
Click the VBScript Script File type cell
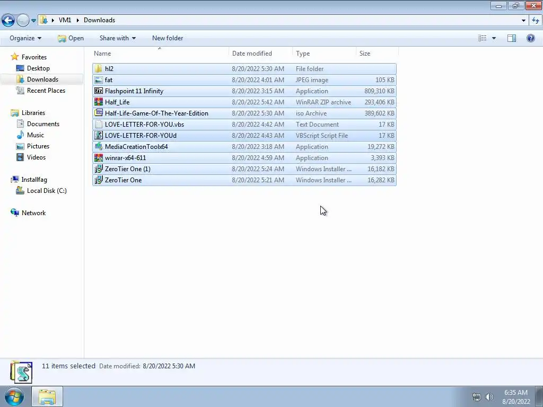click(x=322, y=135)
